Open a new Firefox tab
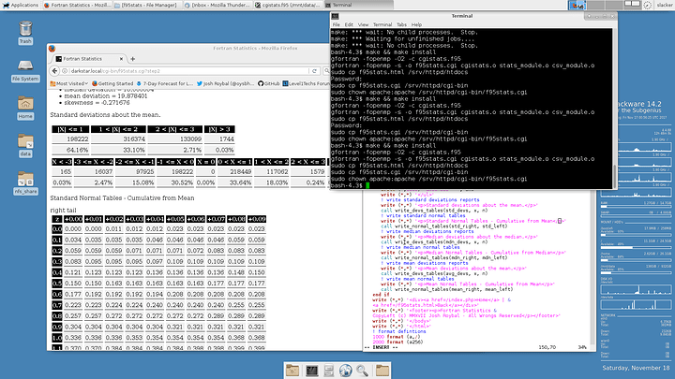 click(132, 59)
